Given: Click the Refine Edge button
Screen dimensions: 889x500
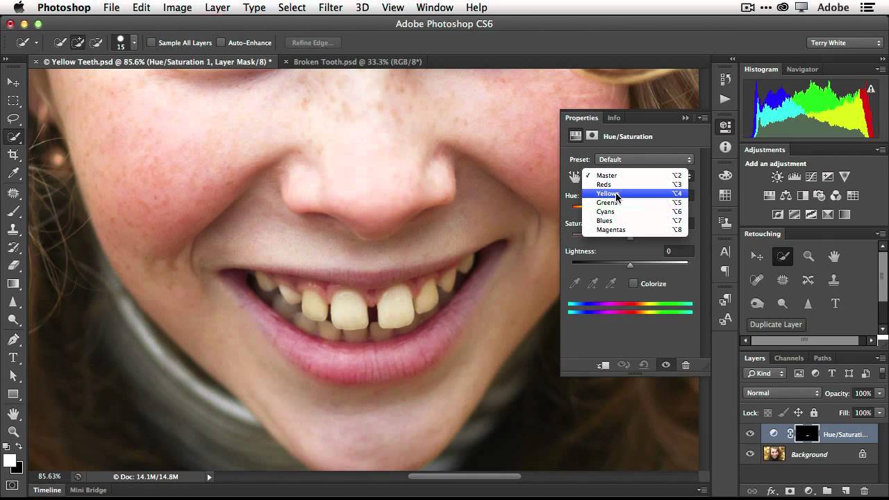Looking at the screenshot, I should 313,43.
